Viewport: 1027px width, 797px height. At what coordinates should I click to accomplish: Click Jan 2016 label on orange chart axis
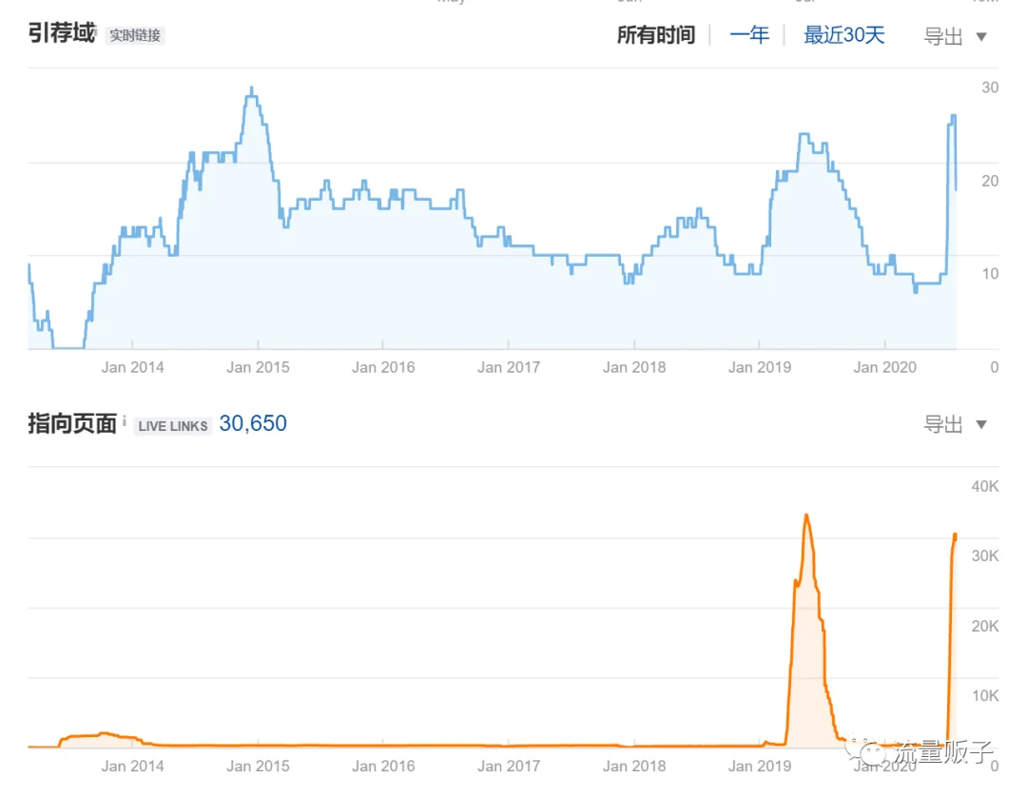coord(383,766)
